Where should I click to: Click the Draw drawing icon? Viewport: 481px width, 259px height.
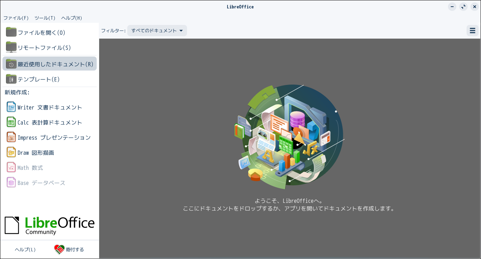11,152
